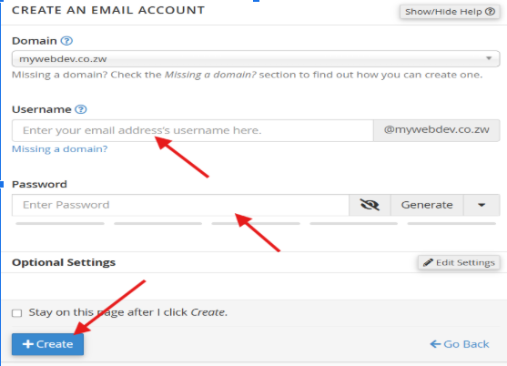Toggle password visibility eye icon
This screenshot has width=507, height=366.
pos(370,205)
